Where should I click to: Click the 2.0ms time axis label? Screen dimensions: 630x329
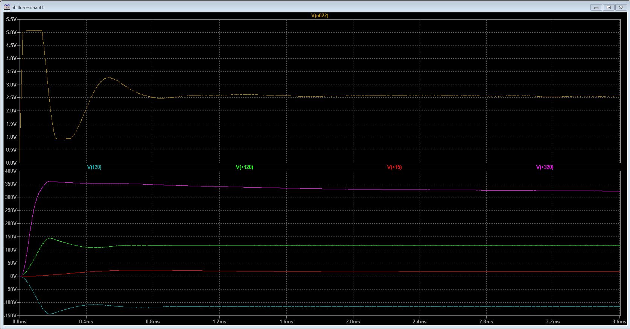(353, 322)
